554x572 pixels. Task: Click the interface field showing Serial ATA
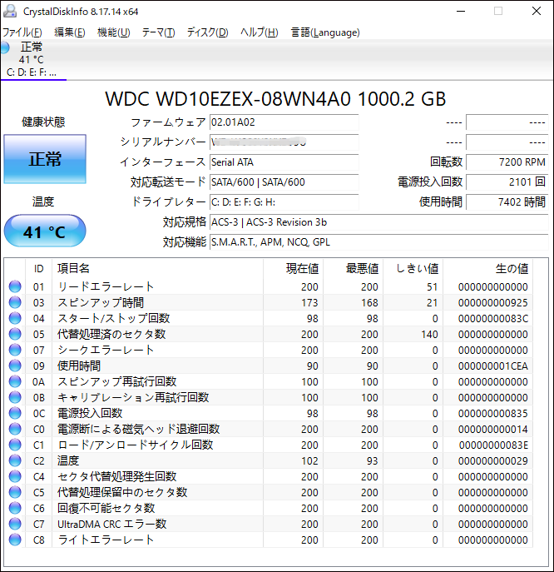click(284, 162)
